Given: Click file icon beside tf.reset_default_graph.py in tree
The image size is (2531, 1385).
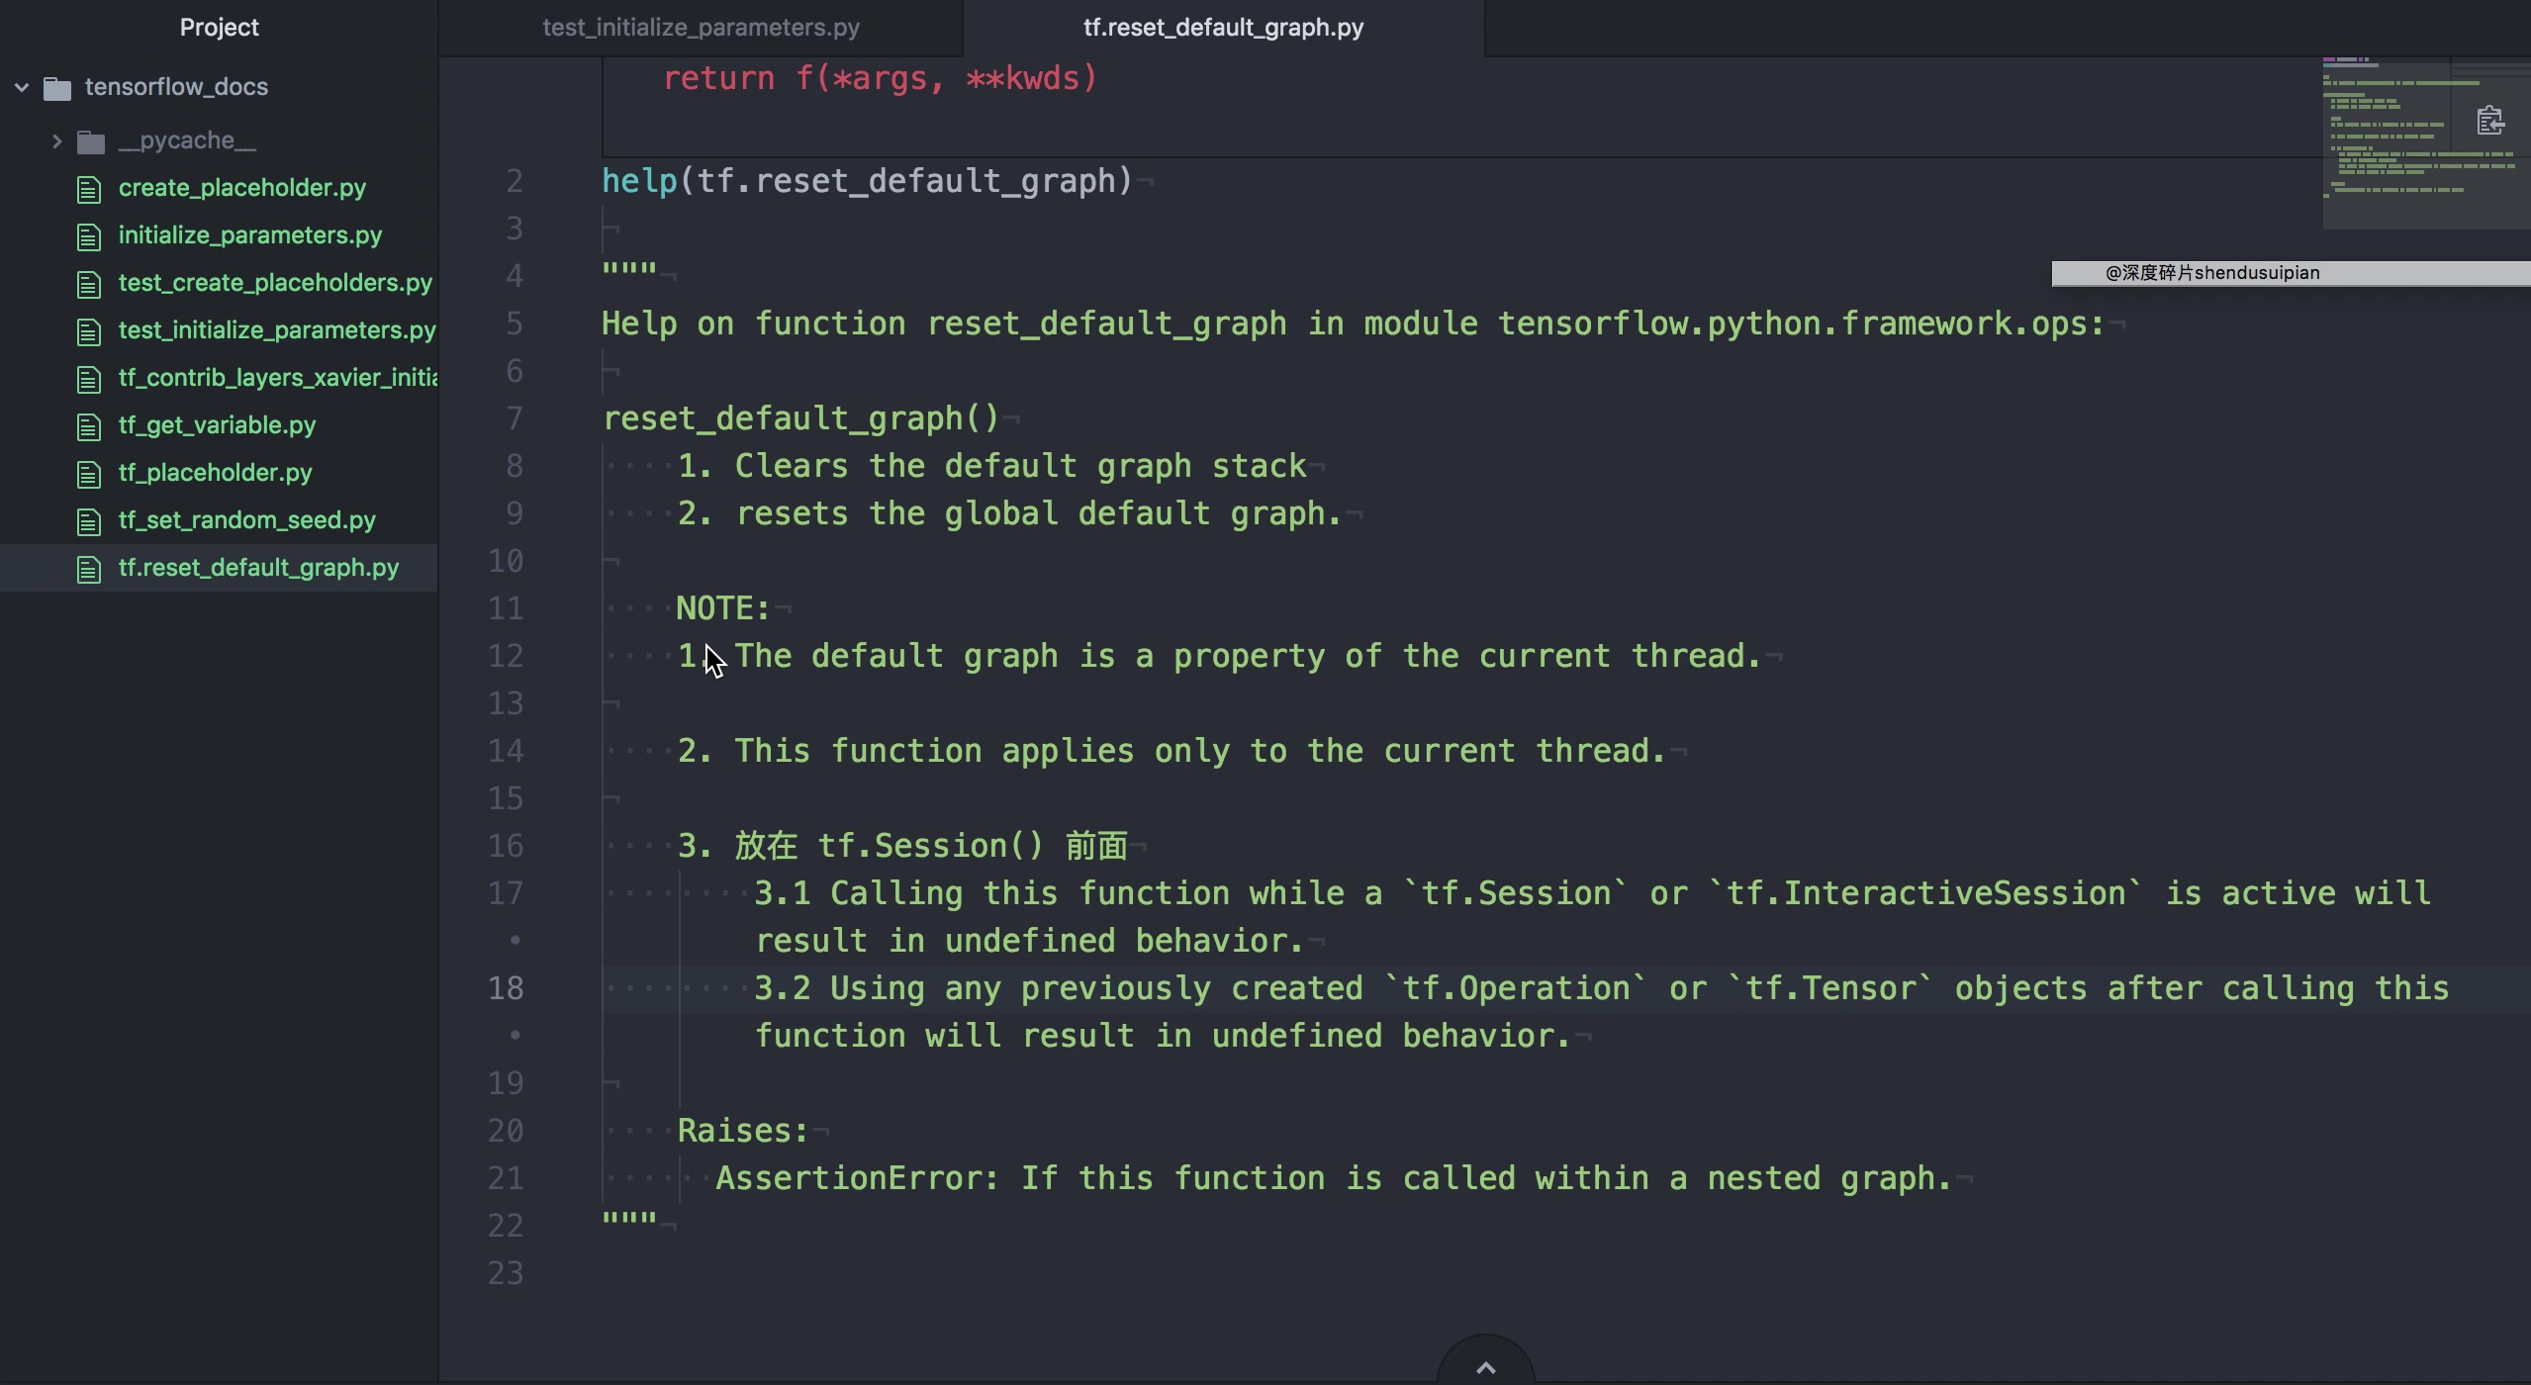Looking at the screenshot, I should click(x=89, y=569).
